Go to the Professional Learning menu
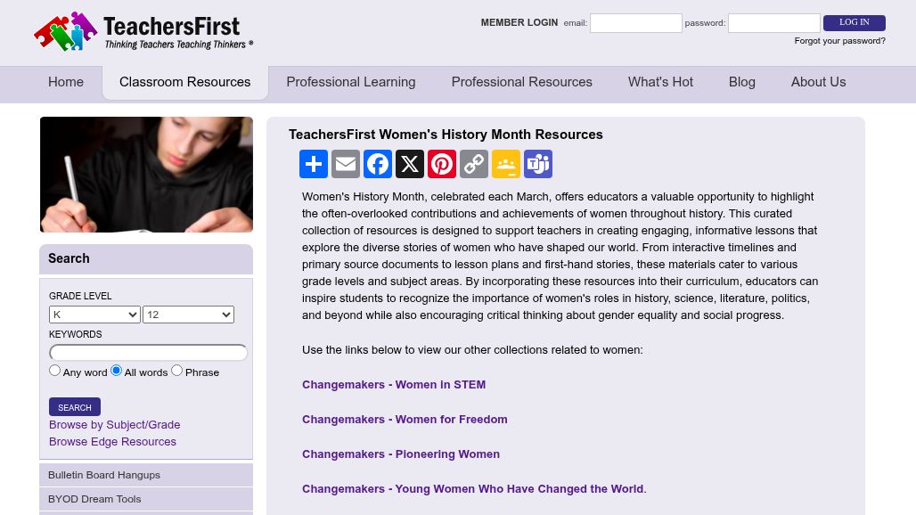 point(351,82)
